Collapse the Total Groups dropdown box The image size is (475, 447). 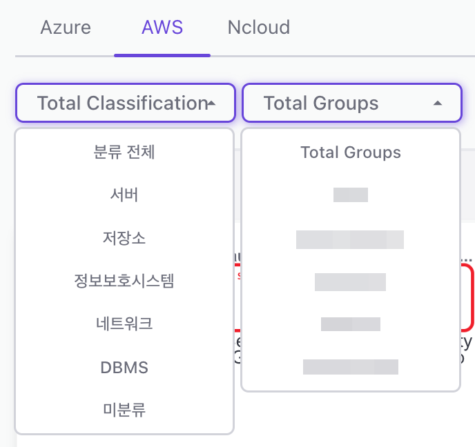(x=321, y=103)
